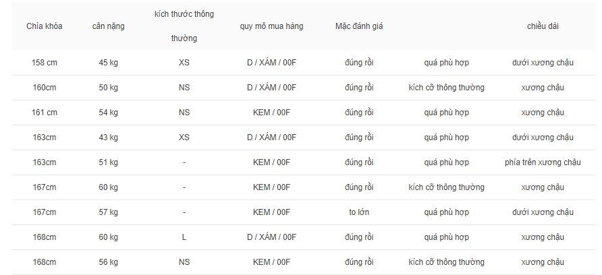Select the '57 kg' weight cell

[x=108, y=212]
